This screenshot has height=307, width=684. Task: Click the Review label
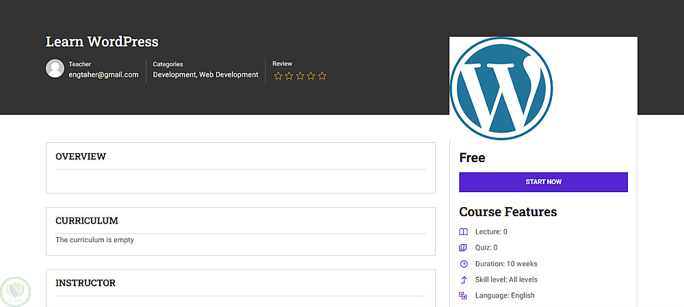pos(282,64)
